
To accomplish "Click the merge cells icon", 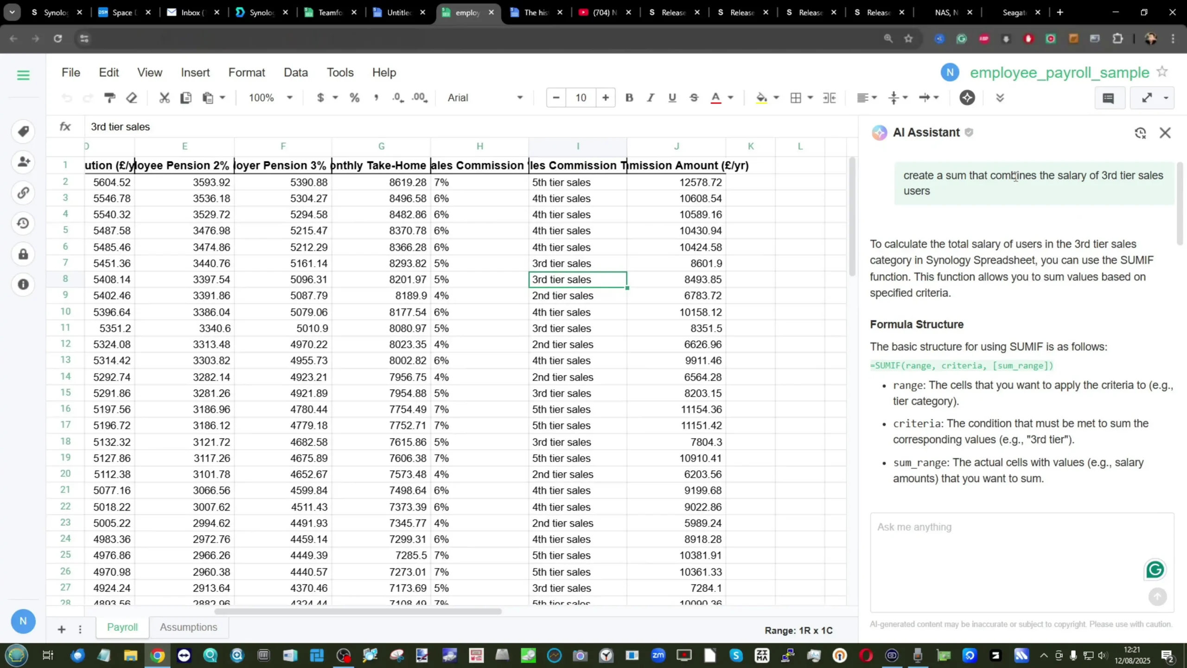I will click(x=829, y=97).
